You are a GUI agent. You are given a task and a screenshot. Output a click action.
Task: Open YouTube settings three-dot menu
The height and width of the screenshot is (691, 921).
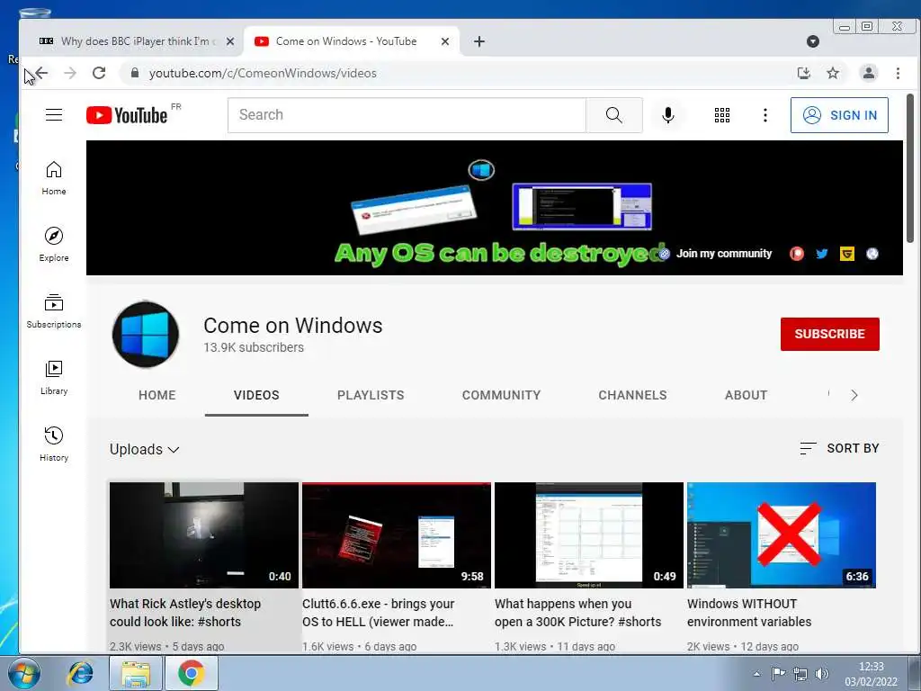click(x=765, y=115)
